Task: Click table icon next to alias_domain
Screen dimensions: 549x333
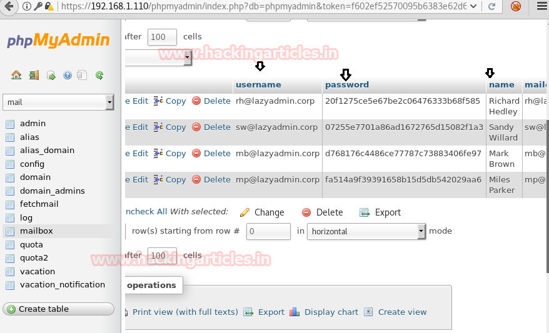Action: click(10, 151)
